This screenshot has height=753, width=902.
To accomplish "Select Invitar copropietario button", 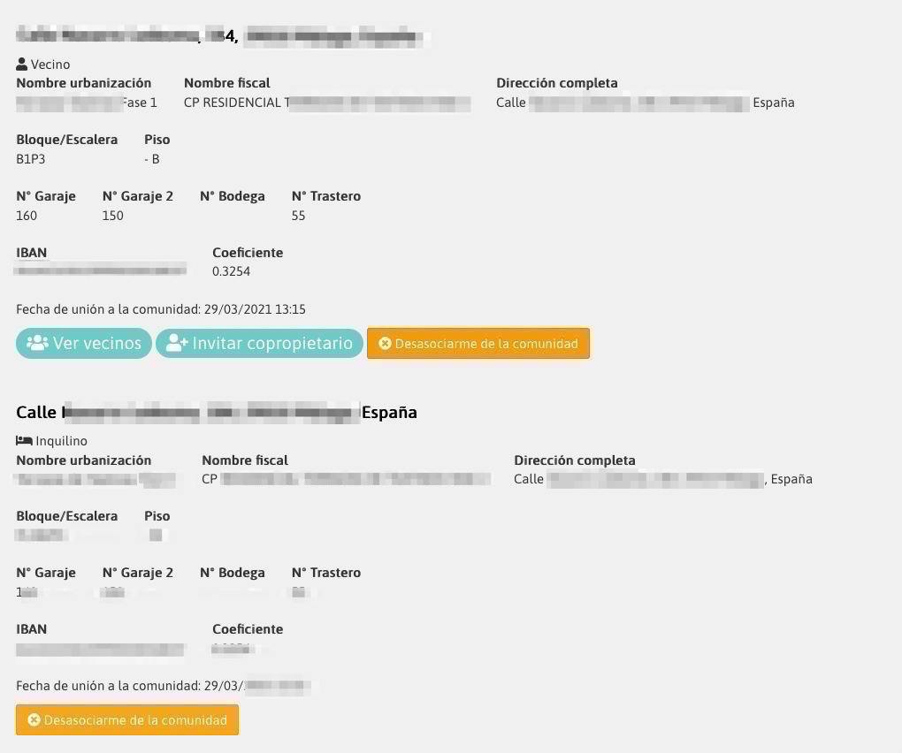I will [259, 343].
